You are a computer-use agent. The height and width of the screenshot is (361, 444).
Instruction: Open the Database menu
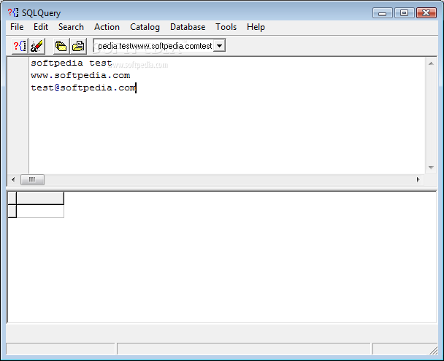188,27
